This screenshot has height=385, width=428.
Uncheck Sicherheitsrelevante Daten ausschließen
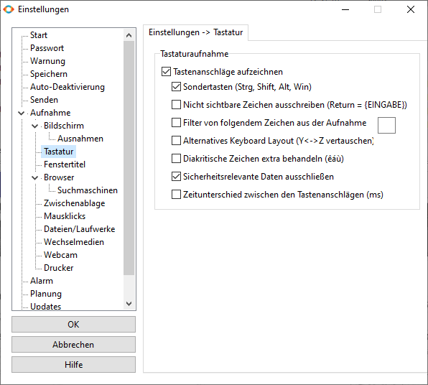point(176,177)
